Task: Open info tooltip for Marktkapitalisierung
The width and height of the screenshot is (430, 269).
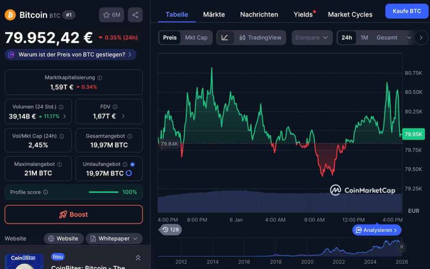Action: click(x=100, y=78)
